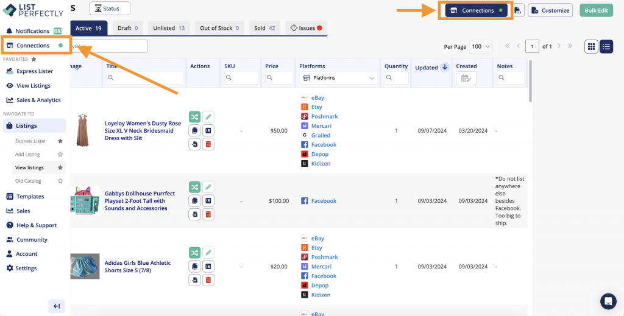Open the Sold tab
Viewport: 624px width, 316px height.
point(264,28)
